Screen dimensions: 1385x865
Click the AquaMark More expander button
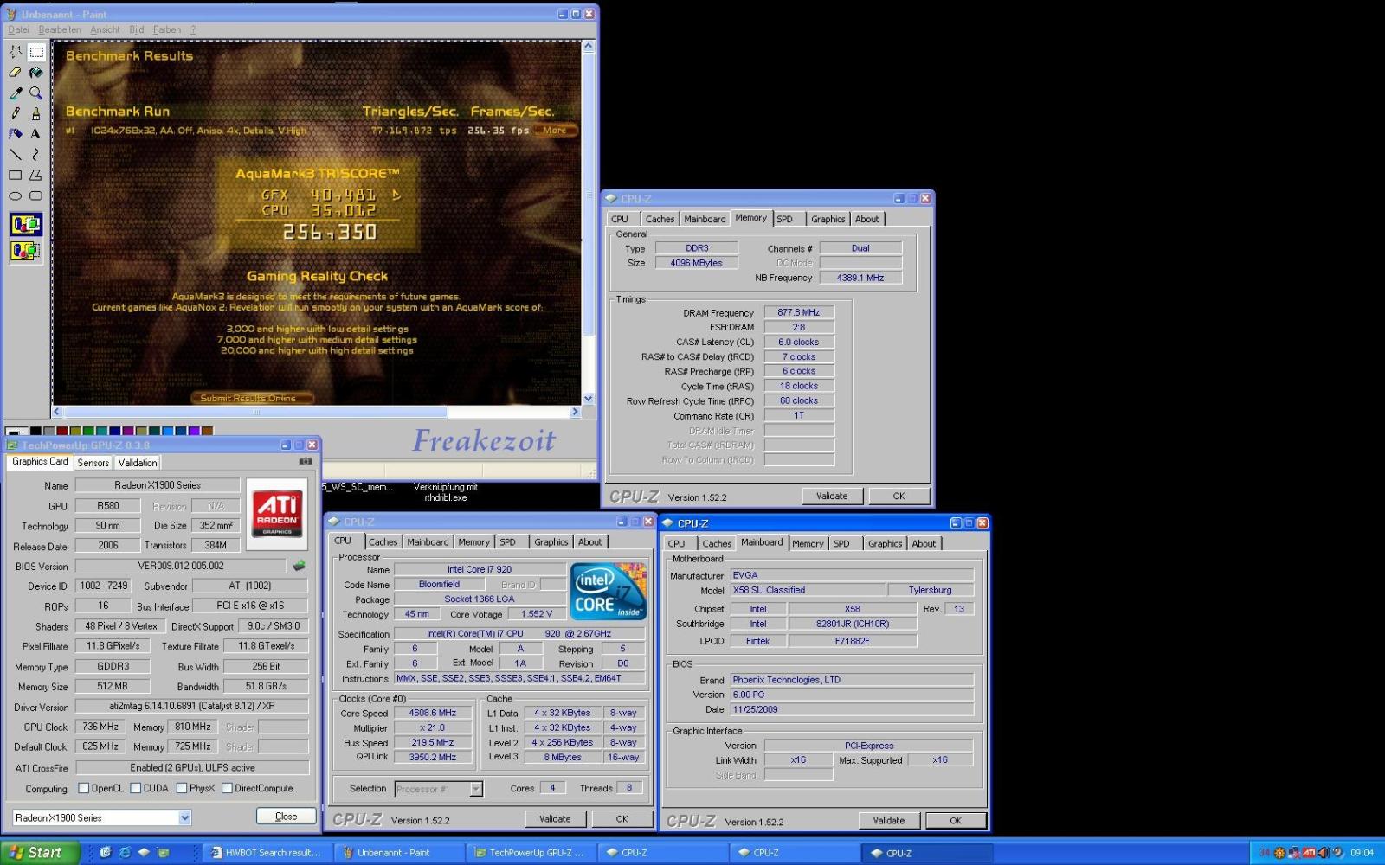point(555,131)
